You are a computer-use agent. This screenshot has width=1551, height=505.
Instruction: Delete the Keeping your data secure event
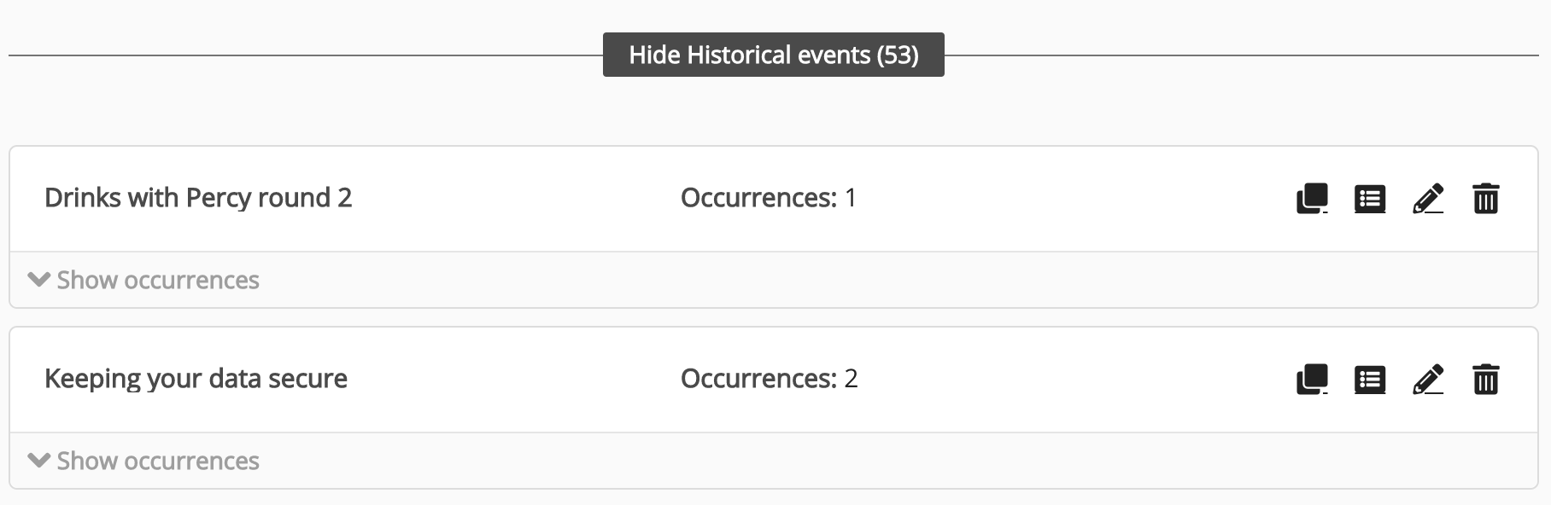click(x=1486, y=380)
